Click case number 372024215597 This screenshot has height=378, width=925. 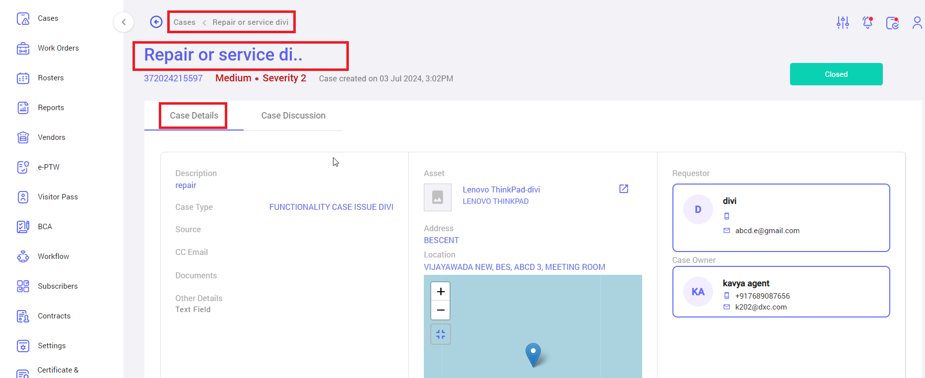pos(173,78)
